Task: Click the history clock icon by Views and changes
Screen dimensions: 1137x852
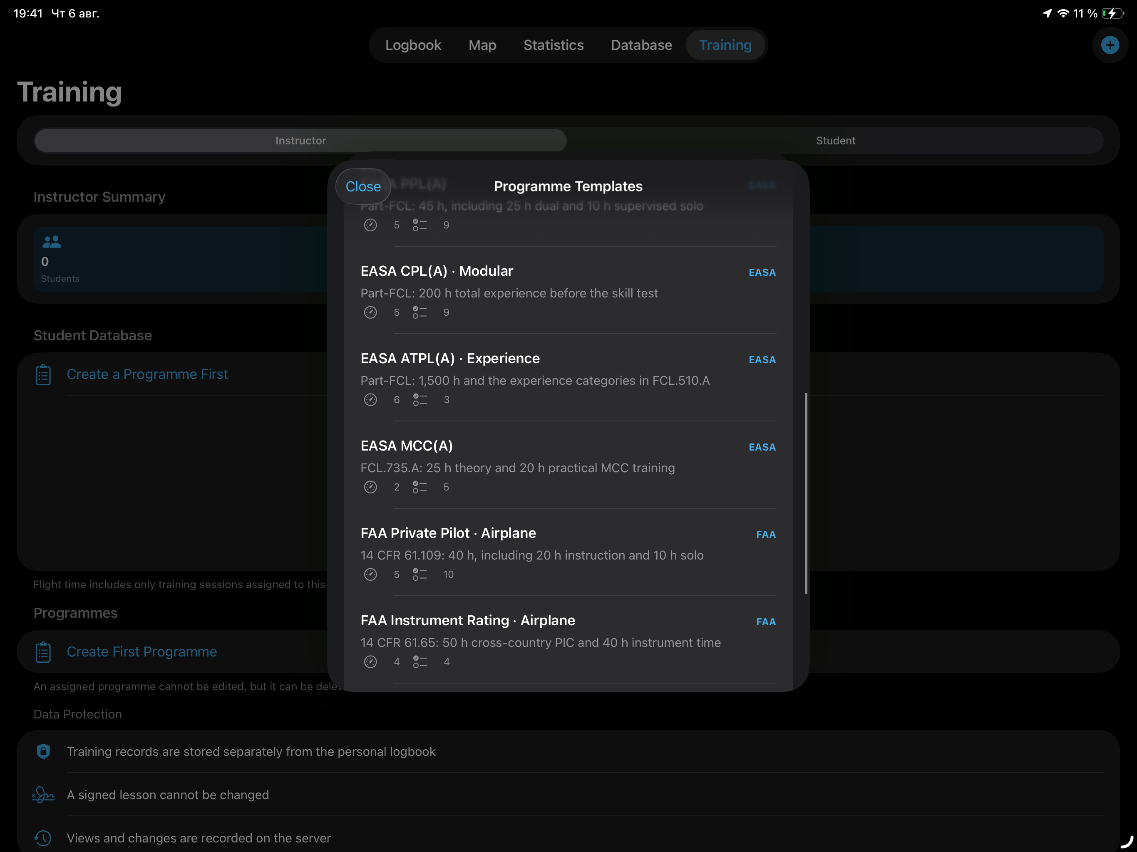Action: click(x=43, y=838)
